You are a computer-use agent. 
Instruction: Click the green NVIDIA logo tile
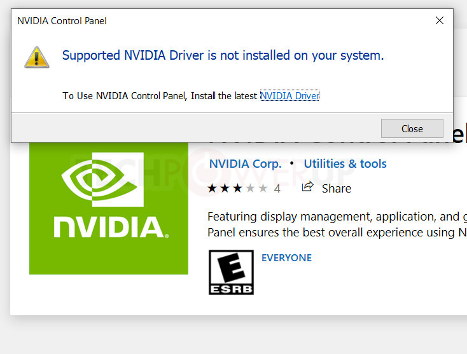click(109, 210)
